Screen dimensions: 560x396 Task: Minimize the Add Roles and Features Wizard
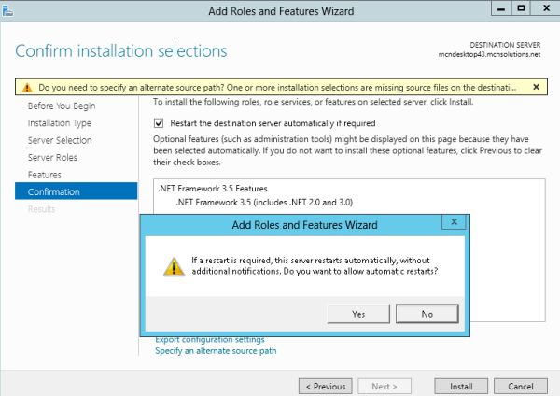click(x=501, y=8)
